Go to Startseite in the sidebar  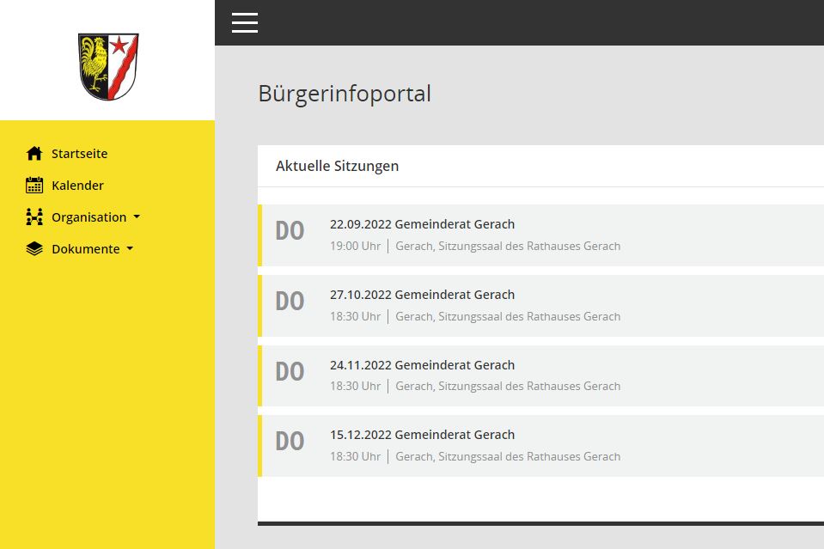click(79, 154)
